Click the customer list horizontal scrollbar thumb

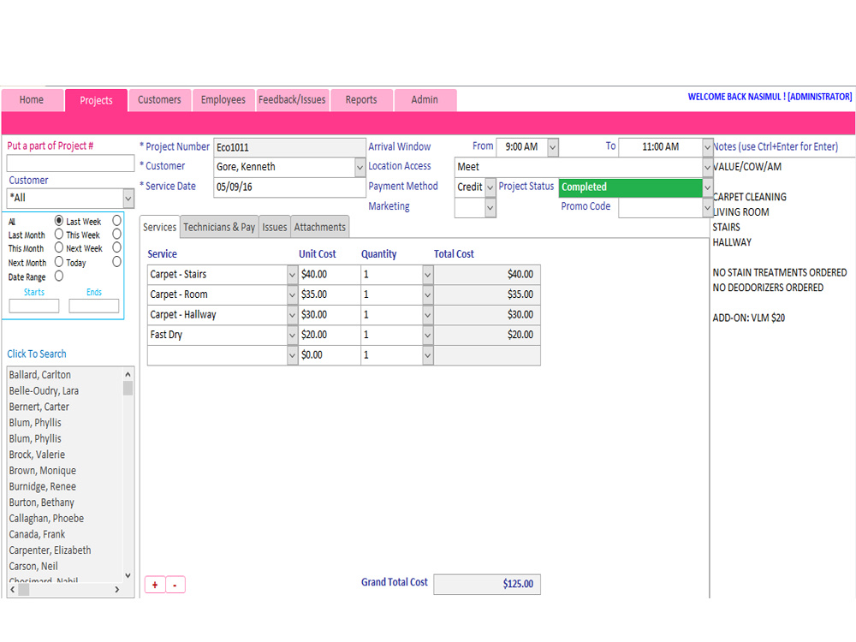point(24,590)
